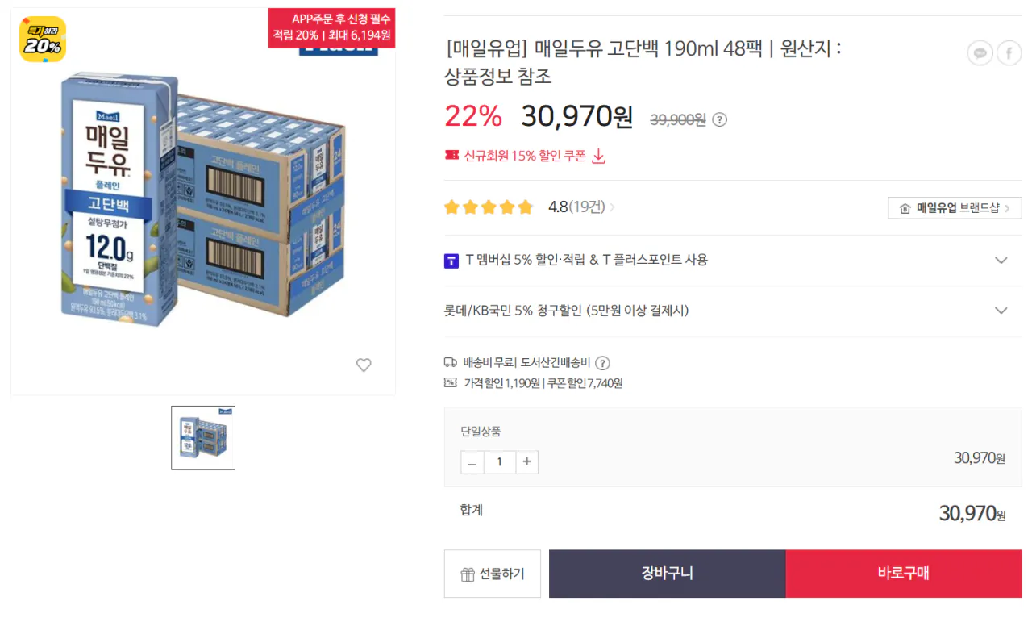Screen dimensions: 1032x626
Task: Select the product thumbnail below the main image
Action: click(202, 438)
